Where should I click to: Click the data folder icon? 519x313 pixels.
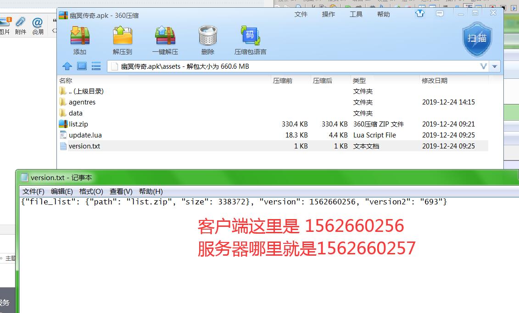(x=63, y=113)
